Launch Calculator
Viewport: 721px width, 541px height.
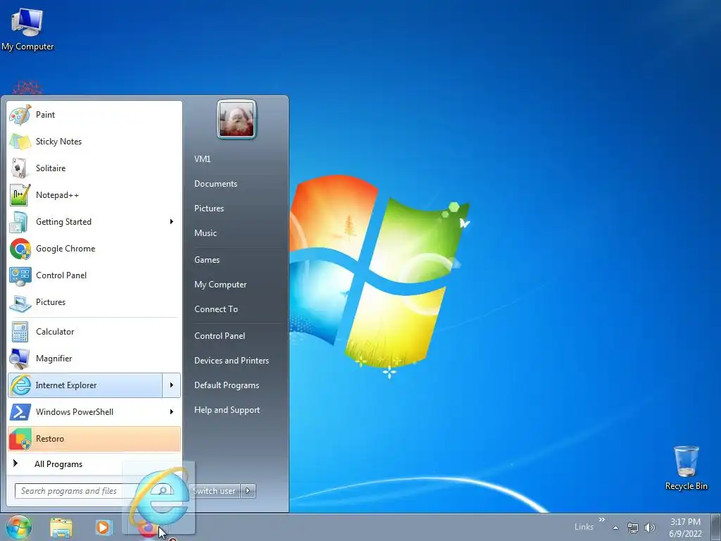coord(94,332)
